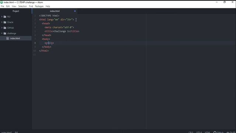Click the GitHub folder icon

point(5,28)
